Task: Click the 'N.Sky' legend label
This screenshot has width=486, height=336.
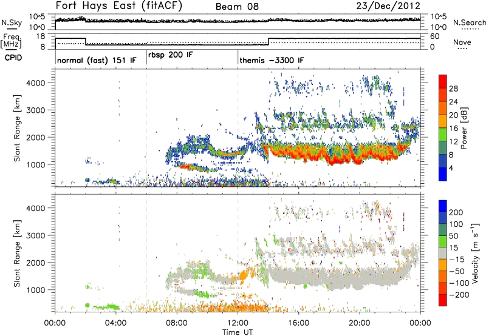Action: pos(12,22)
